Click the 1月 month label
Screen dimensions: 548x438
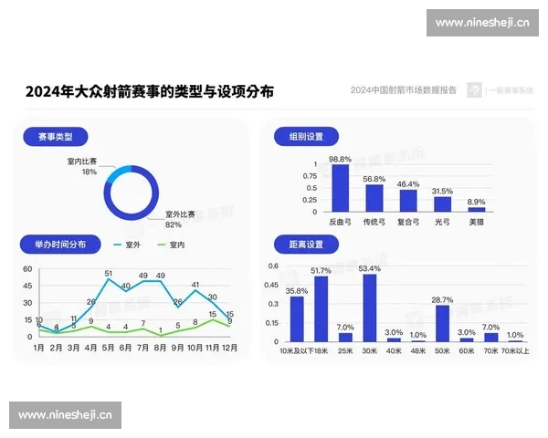point(38,348)
